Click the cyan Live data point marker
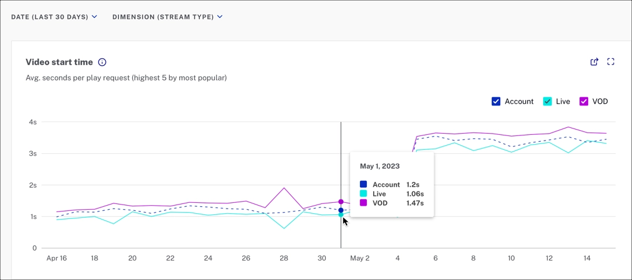This screenshot has height=280, width=632. [341, 215]
